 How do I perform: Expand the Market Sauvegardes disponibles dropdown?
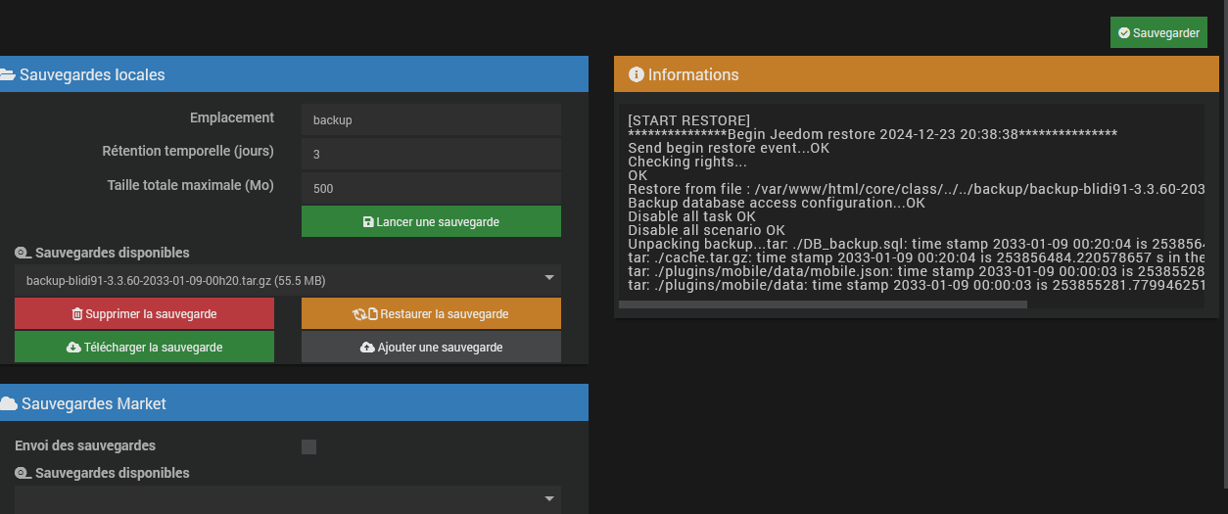287,499
